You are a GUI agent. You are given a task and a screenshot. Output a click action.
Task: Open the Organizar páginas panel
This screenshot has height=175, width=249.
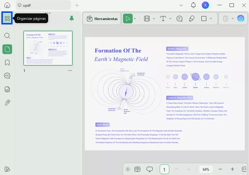7,19
